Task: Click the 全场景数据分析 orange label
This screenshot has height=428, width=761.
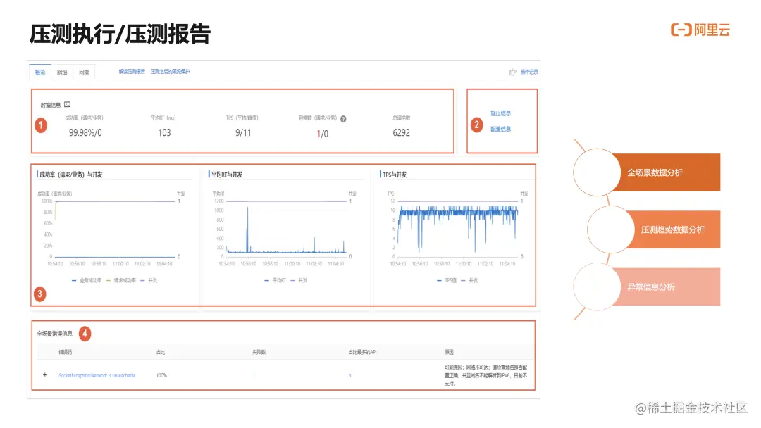Action: coord(655,172)
